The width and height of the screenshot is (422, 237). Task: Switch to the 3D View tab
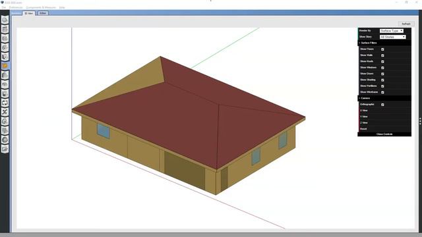(29, 13)
